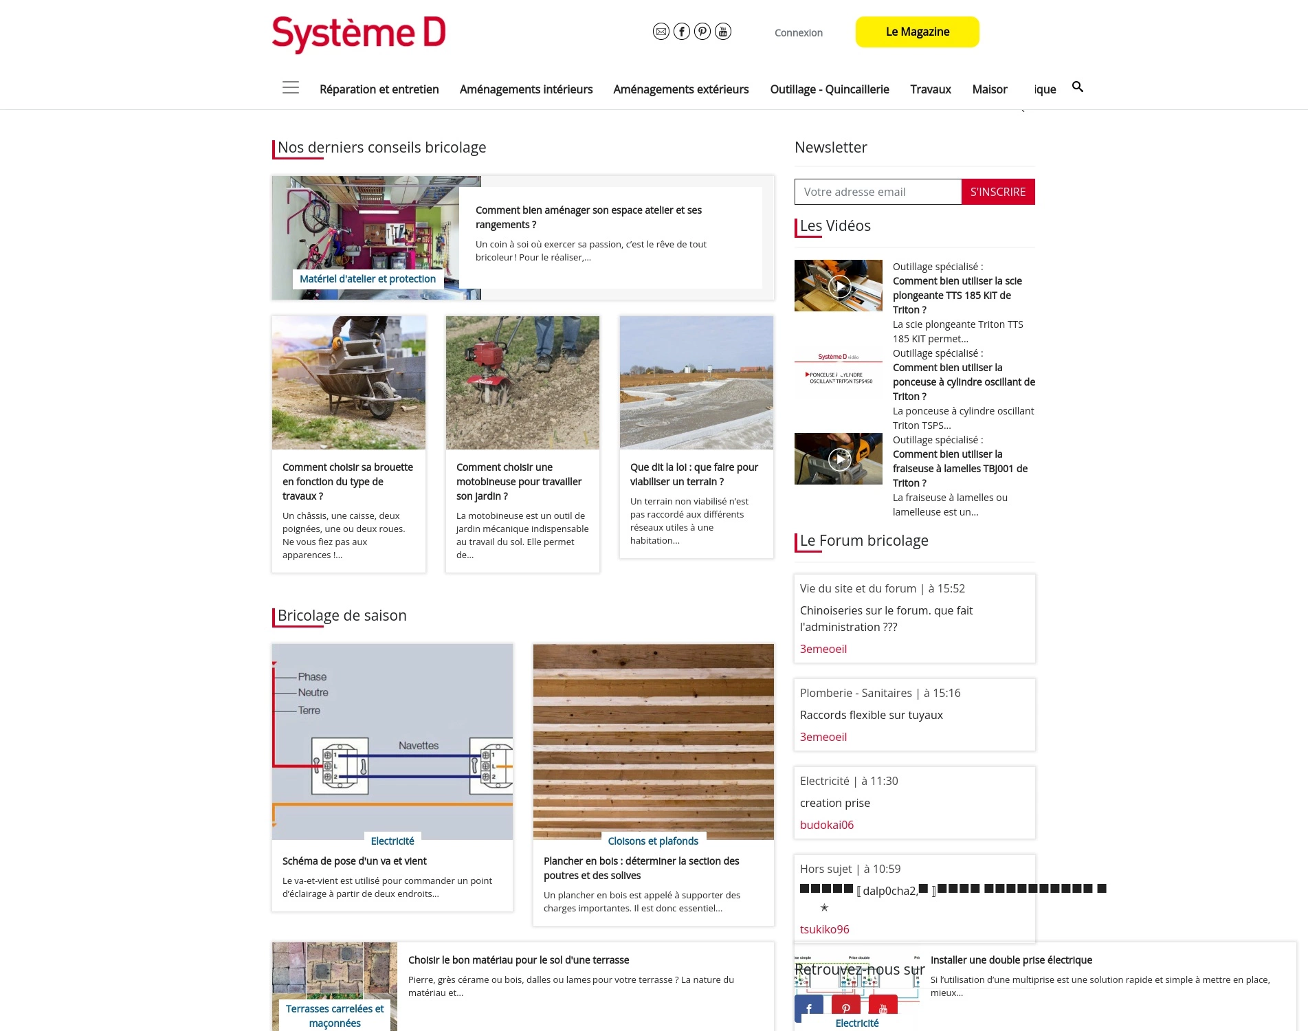Screen dimensions: 1308x1031
Task: Open forum thread creation prise
Action: tap(835, 803)
